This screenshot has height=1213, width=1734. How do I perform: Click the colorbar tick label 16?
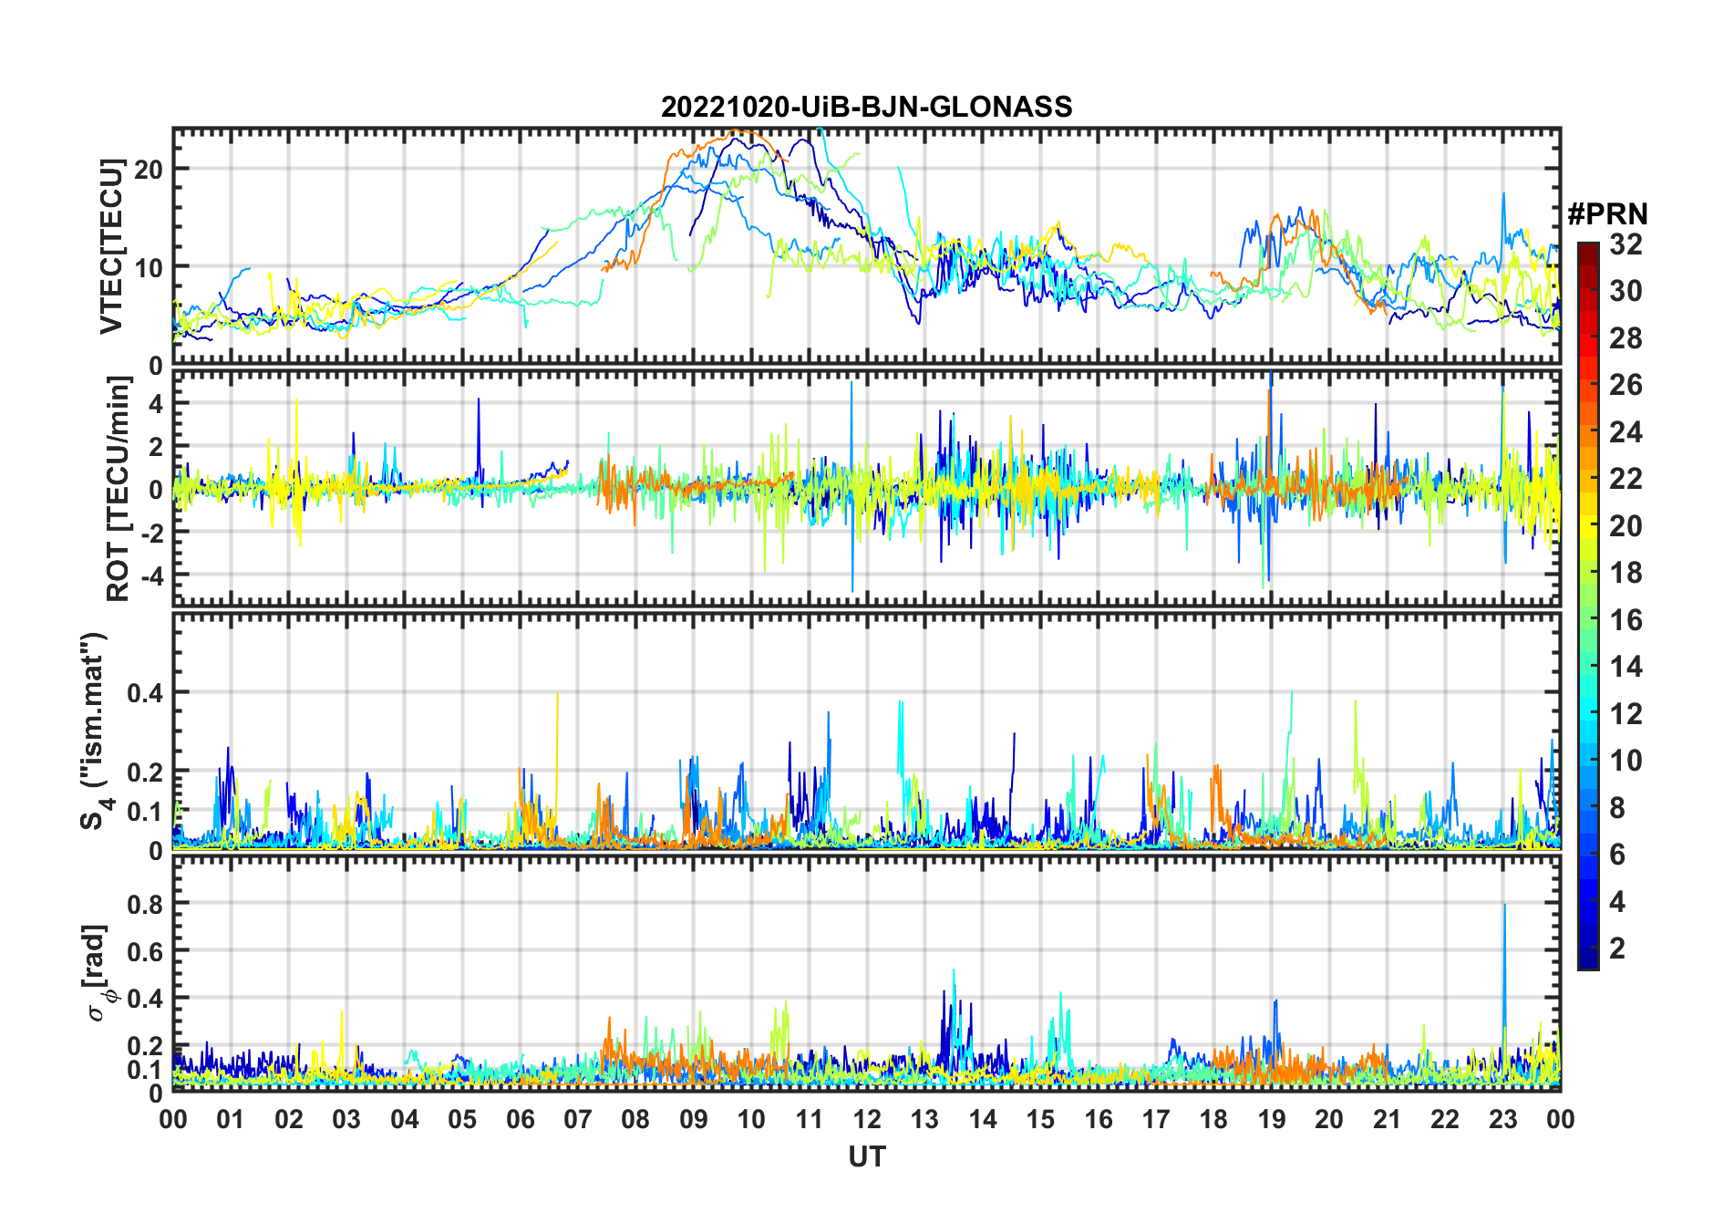1626,620
